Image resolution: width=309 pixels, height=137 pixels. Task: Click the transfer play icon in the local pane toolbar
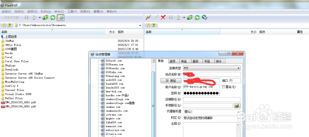click(x=34, y=18)
